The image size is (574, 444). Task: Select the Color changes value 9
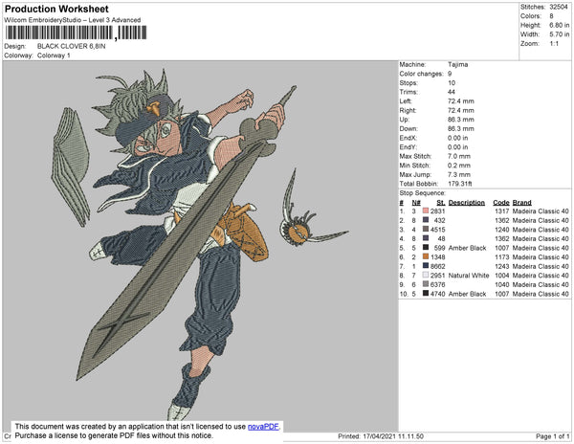(450, 74)
